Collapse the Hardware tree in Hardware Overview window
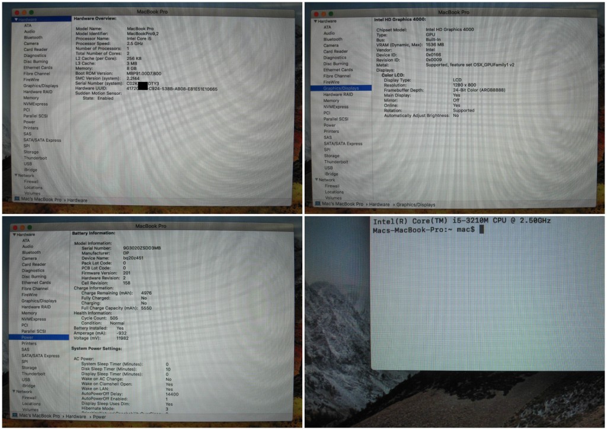Image resolution: width=607 pixels, height=430 pixels. [16, 20]
